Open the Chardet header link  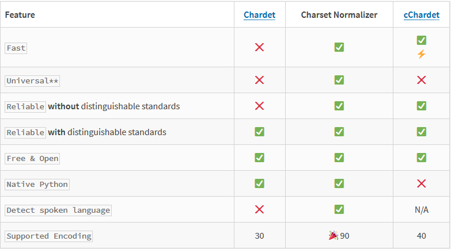tap(259, 15)
